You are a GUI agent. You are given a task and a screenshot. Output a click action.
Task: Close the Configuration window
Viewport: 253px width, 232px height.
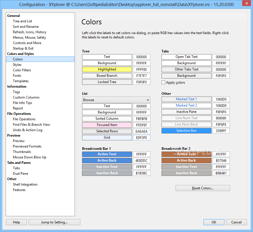tap(246, 3)
